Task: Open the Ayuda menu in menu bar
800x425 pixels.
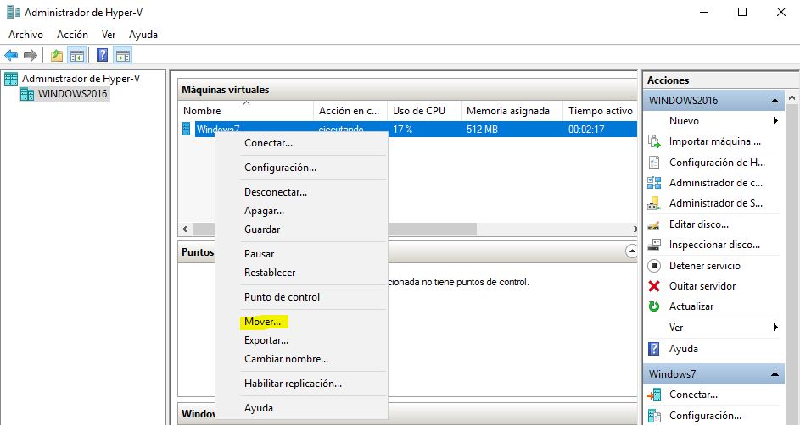Action: point(143,35)
